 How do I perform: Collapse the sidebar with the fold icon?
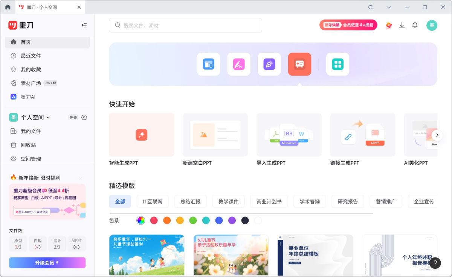pos(84,25)
